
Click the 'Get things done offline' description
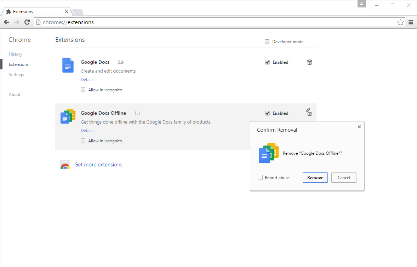[x=146, y=122]
